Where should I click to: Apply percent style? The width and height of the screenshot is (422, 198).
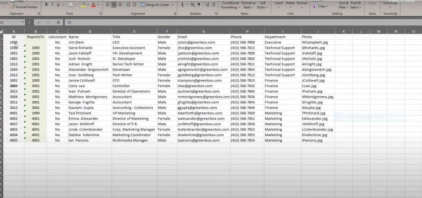pos(192,5)
